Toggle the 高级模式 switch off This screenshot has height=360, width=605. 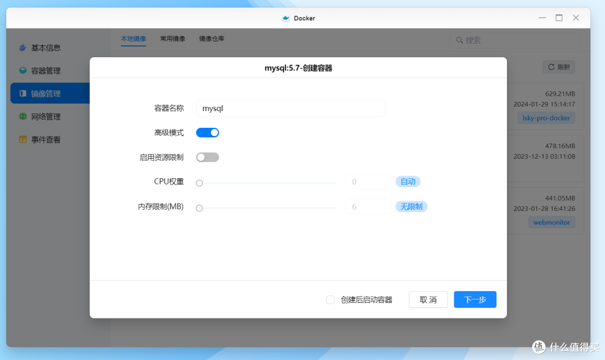click(x=208, y=132)
